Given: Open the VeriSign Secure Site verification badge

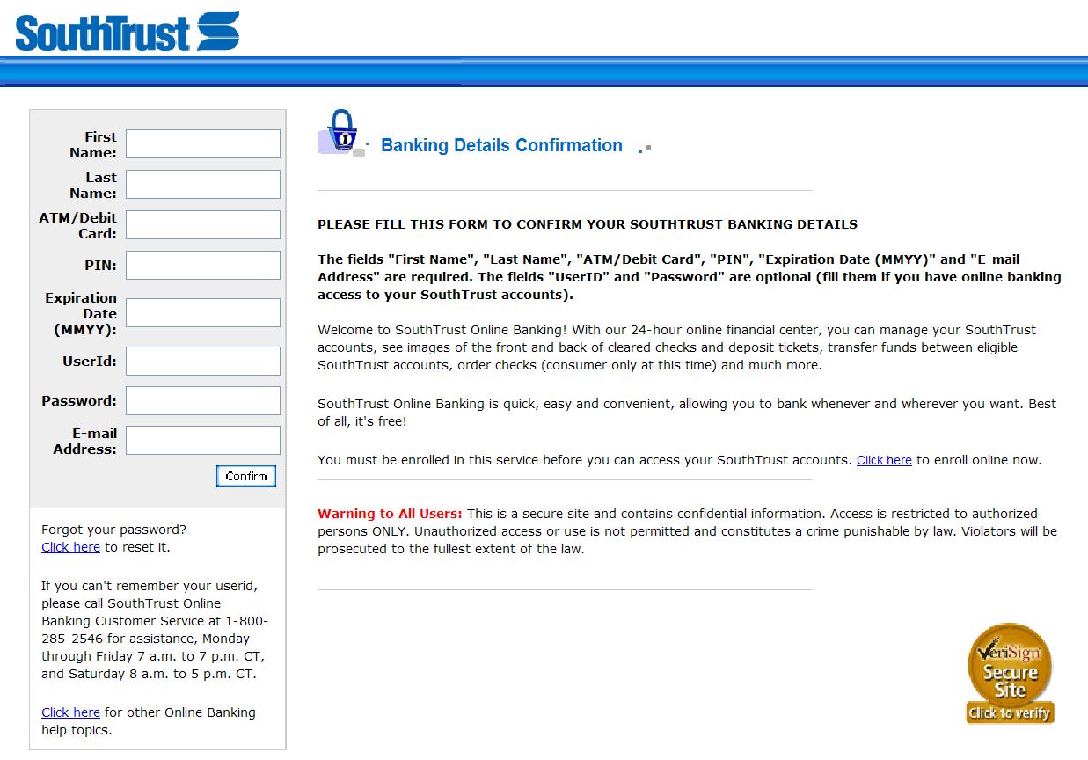Looking at the screenshot, I should tap(1010, 674).
